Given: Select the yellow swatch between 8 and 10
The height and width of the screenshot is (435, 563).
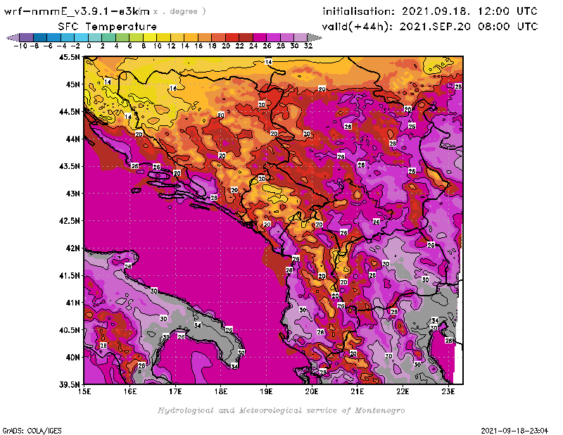Looking at the screenshot, I should [x=150, y=37].
